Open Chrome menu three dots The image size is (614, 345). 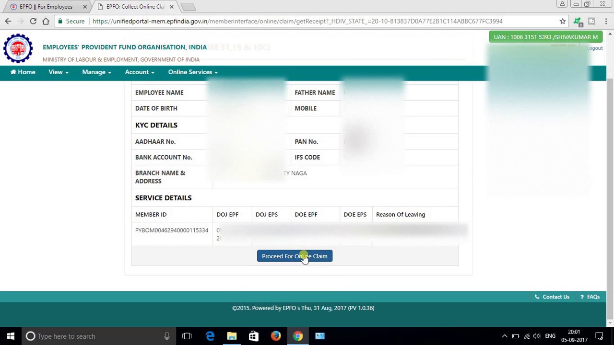coord(606,21)
